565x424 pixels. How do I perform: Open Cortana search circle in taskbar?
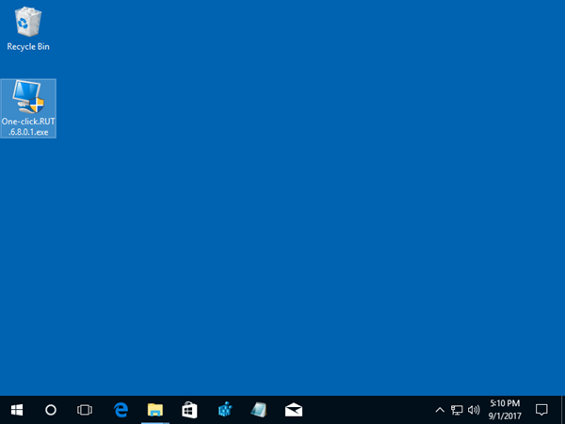pyautogui.click(x=51, y=410)
